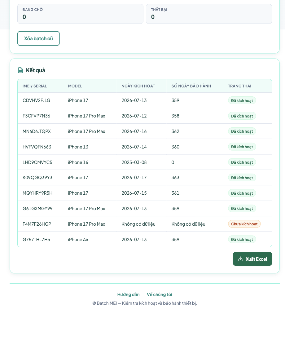Click warranty days value 0 for LHD9CMVYC5
The height and width of the screenshot is (341, 285).
pyautogui.click(x=173, y=162)
